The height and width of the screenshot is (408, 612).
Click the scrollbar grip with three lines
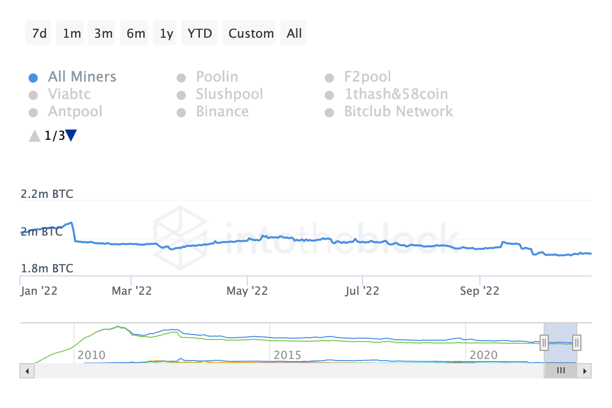561,371
